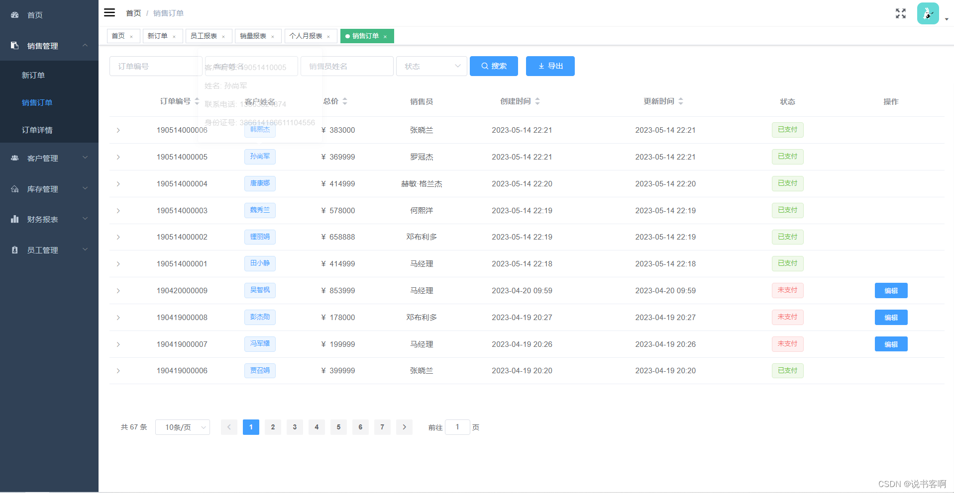Viewport: 954px width, 493px height.
Task: Close the 个人月报表 tab
Action: [x=328, y=36]
